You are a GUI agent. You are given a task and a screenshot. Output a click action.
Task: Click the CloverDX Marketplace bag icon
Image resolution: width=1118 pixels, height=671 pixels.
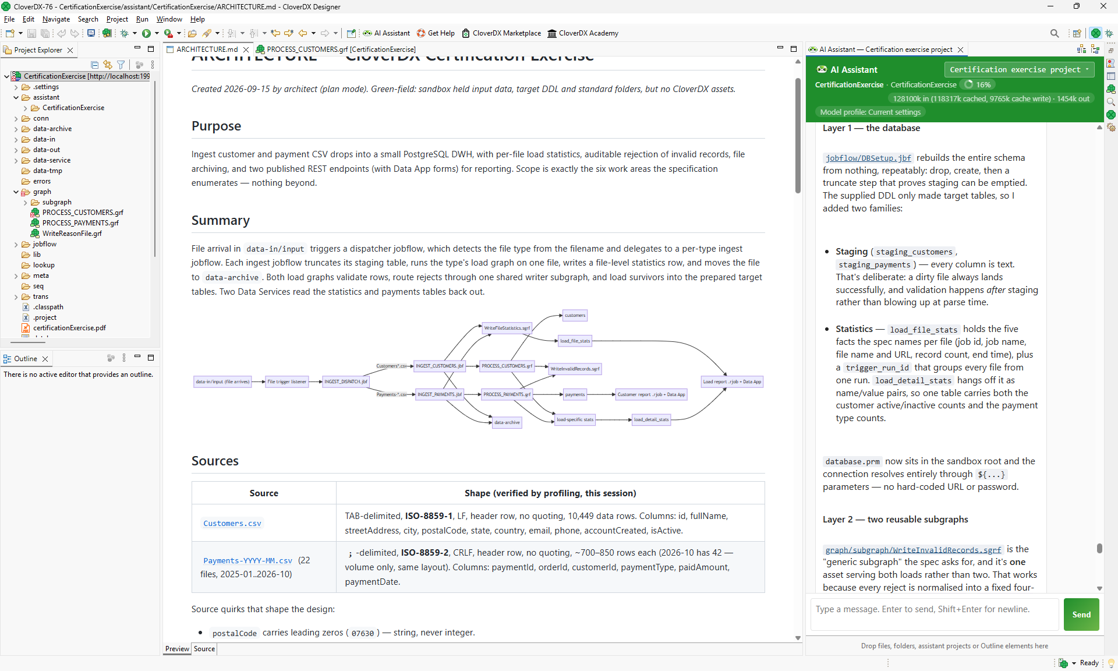pyautogui.click(x=466, y=33)
